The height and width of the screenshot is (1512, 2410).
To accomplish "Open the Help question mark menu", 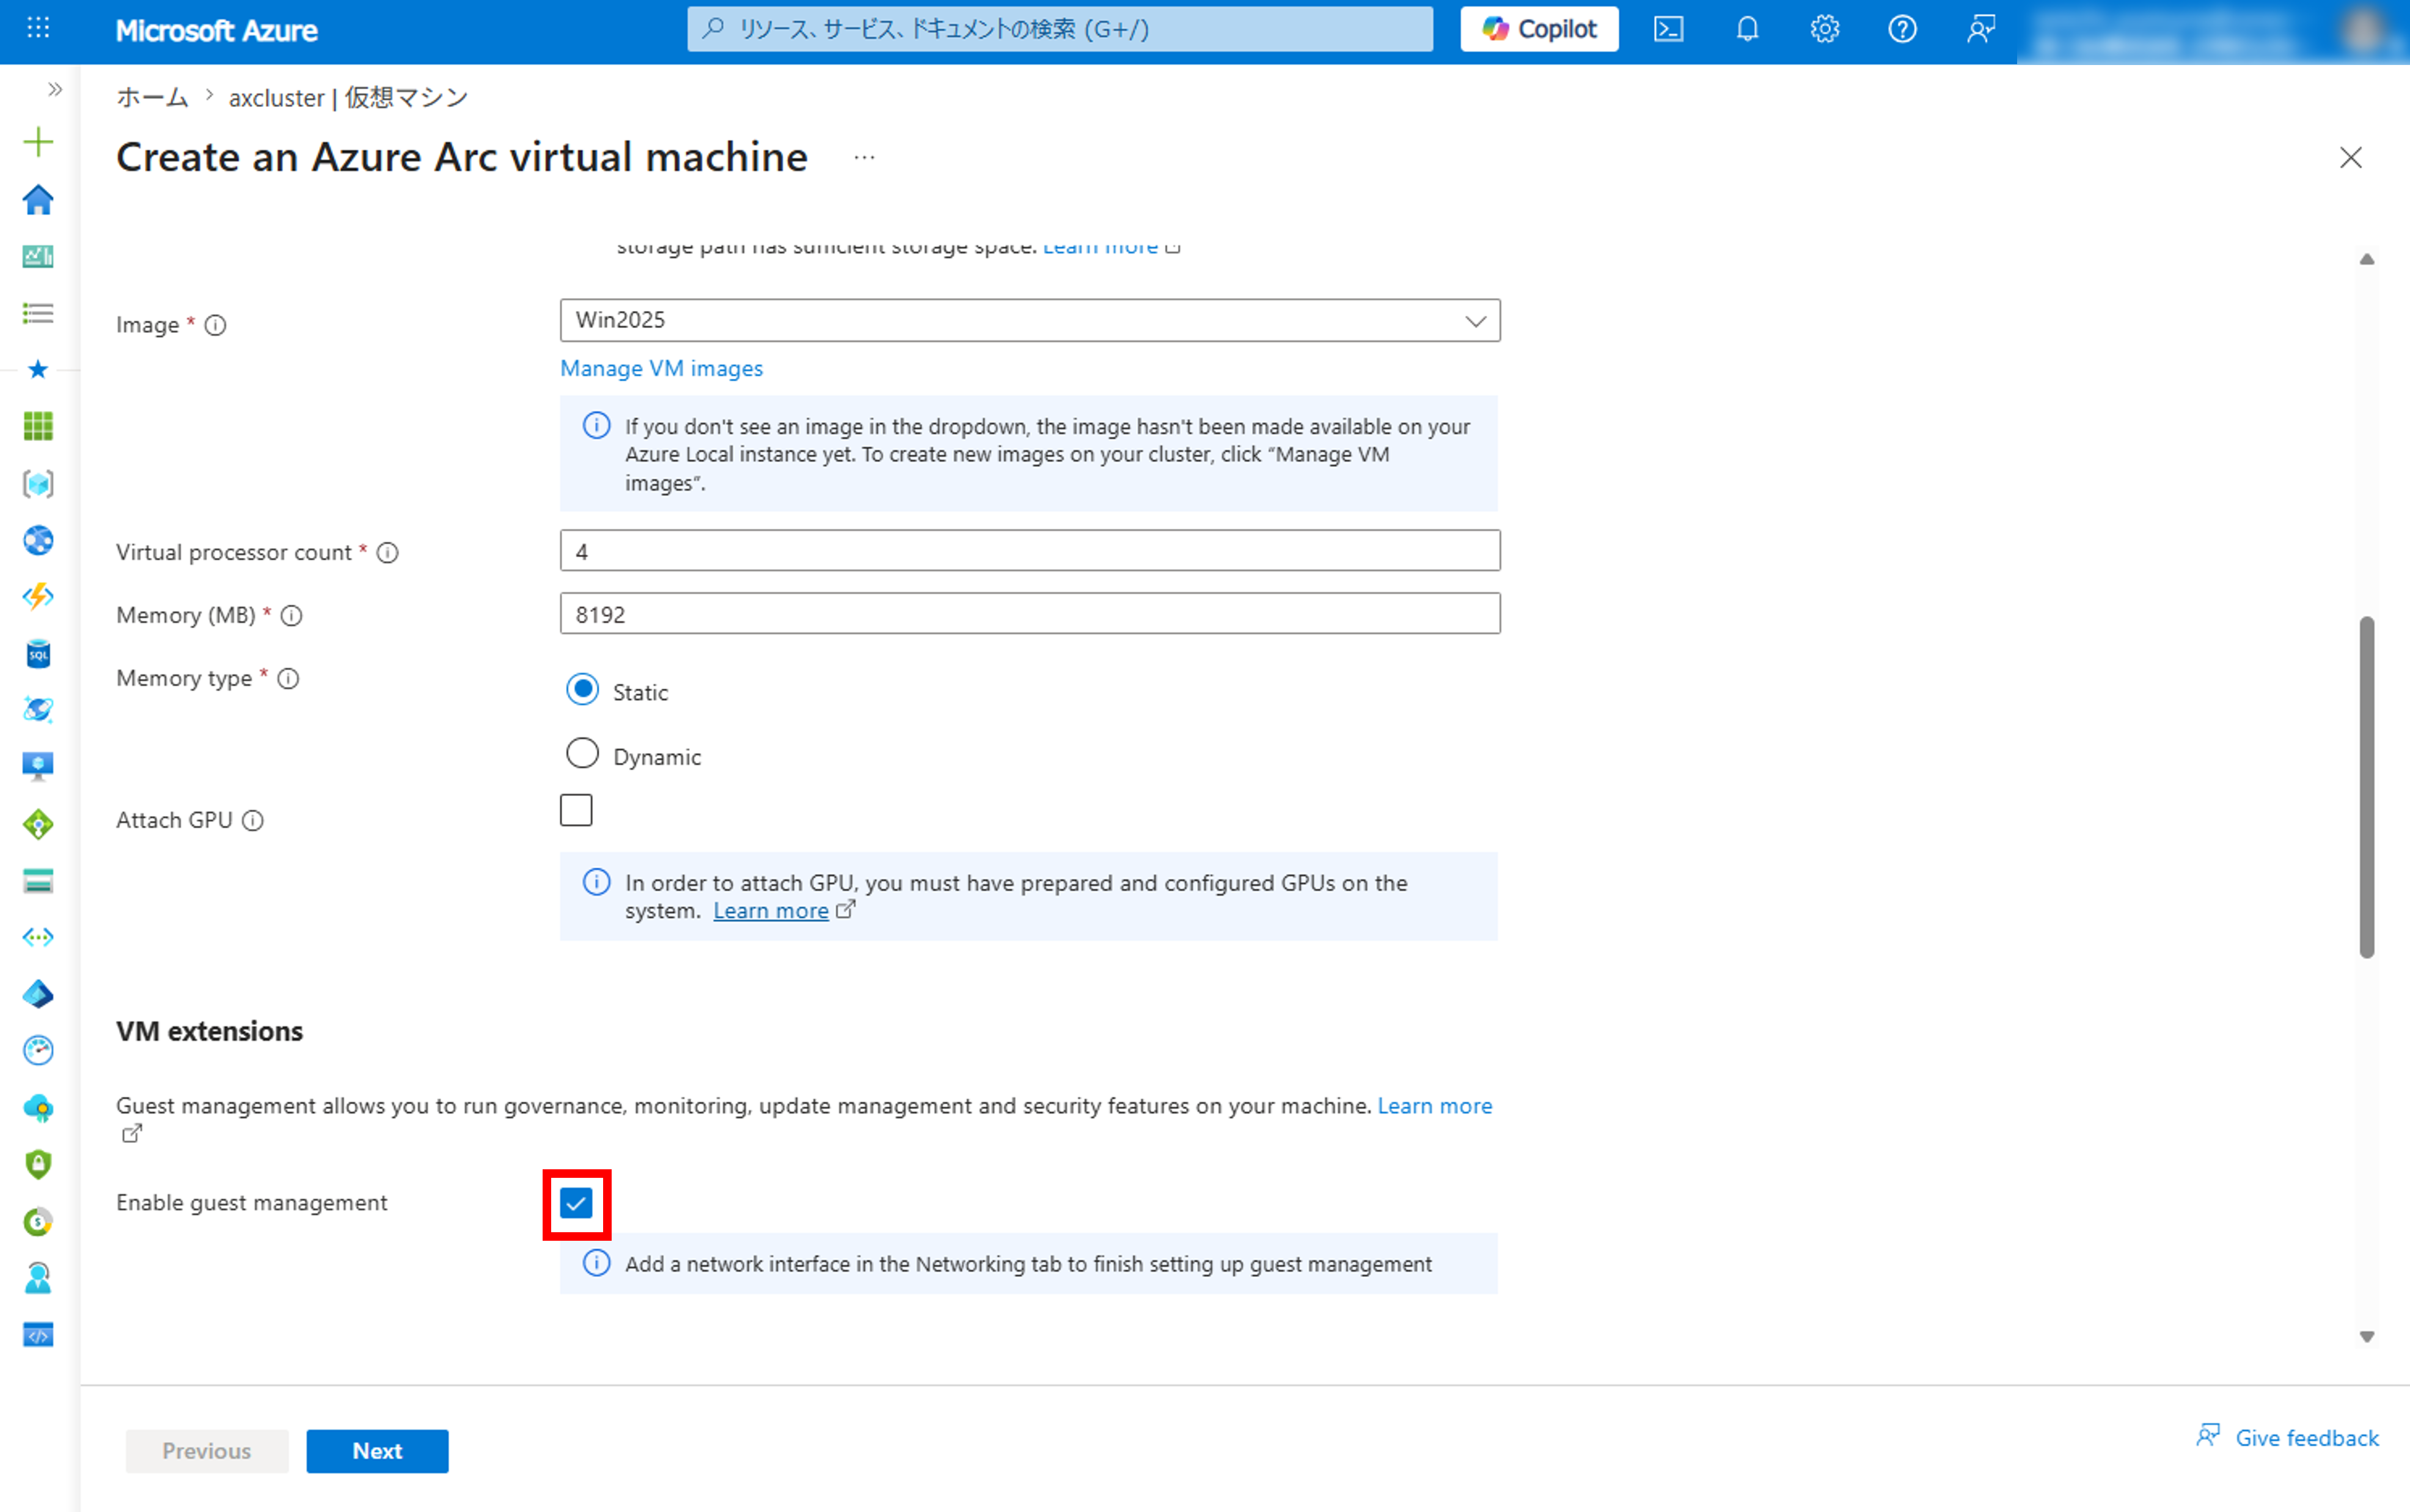I will click(x=1902, y=29).
